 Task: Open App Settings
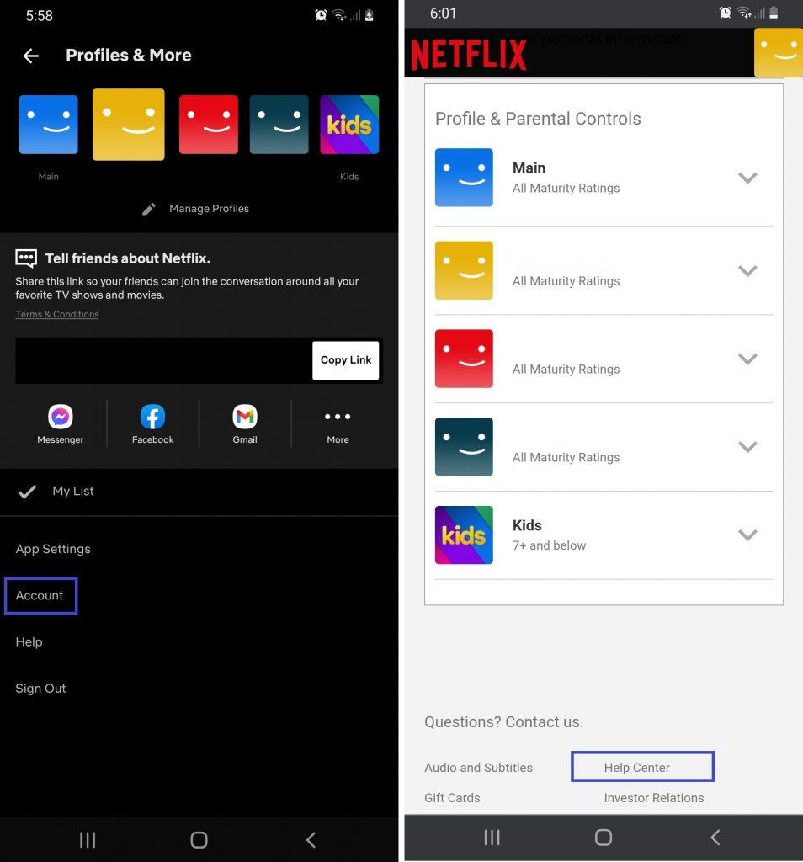click(x=53, y=549)
